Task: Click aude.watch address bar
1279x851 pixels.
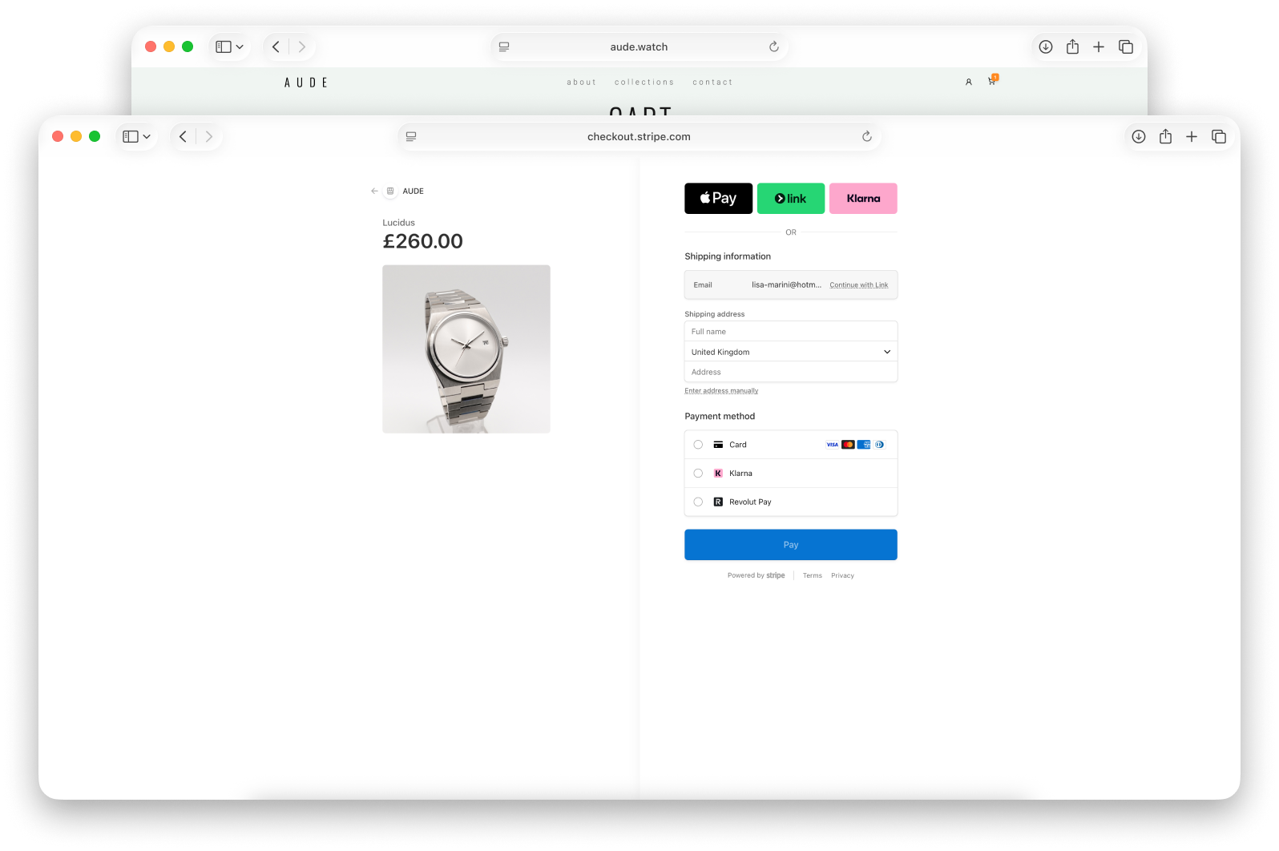Action: (639, 47)
